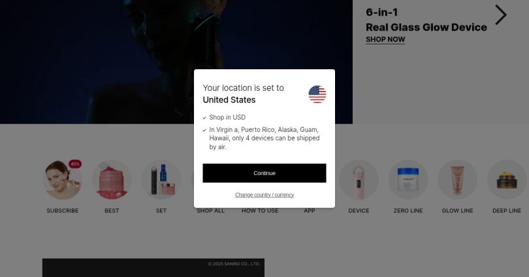Open the BEST category thumbnail

pyautogui.click(x=112, y=180)
